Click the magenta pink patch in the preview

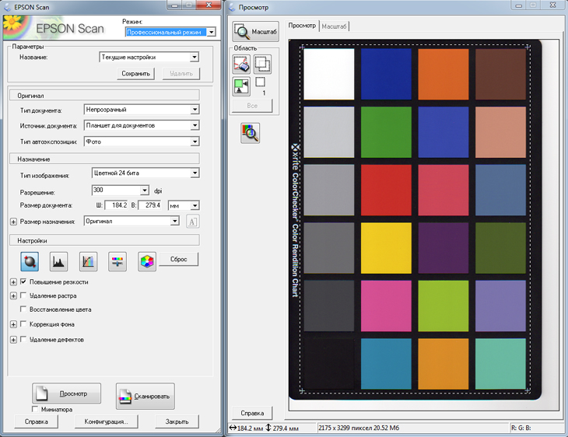click(386, 306)
